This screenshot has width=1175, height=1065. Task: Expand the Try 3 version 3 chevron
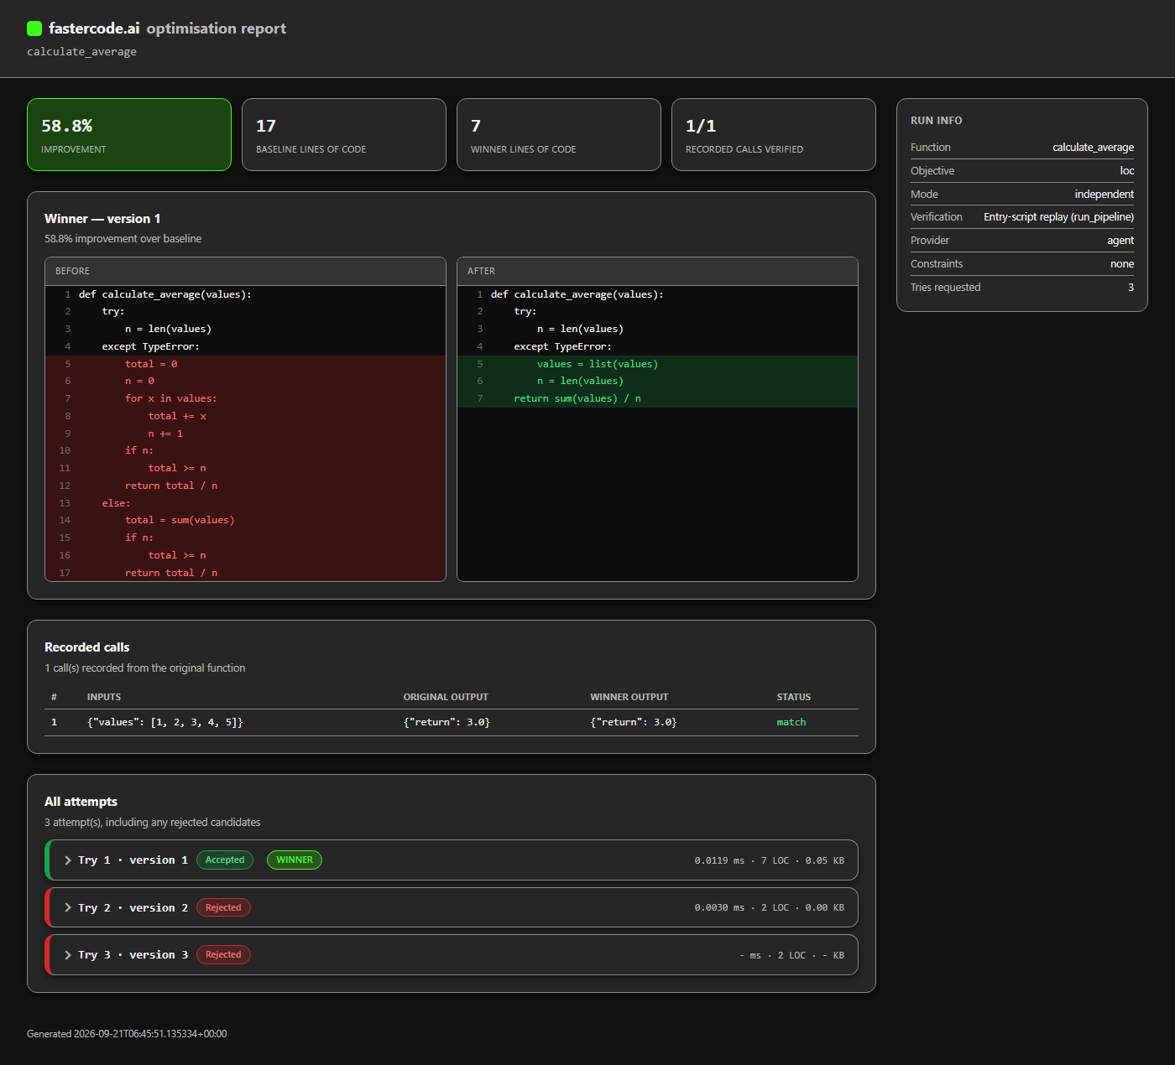(68, 955)
